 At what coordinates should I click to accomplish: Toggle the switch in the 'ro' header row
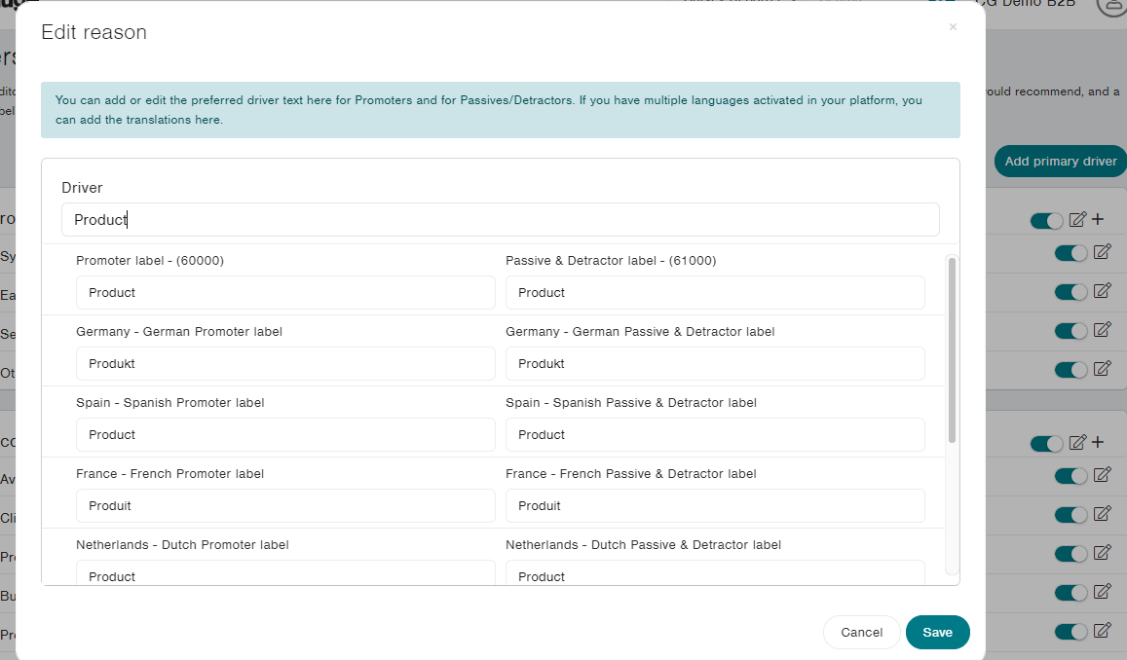coord(1046,220)
